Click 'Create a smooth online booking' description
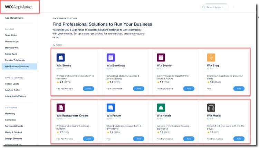259x148 pixels. coord(173,127)
